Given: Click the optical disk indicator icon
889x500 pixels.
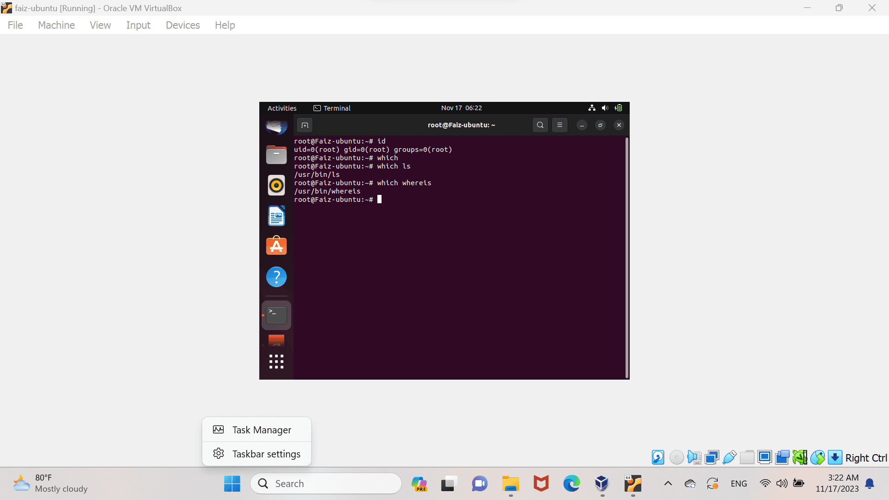Looking at the screenshot, I should 676,457.
